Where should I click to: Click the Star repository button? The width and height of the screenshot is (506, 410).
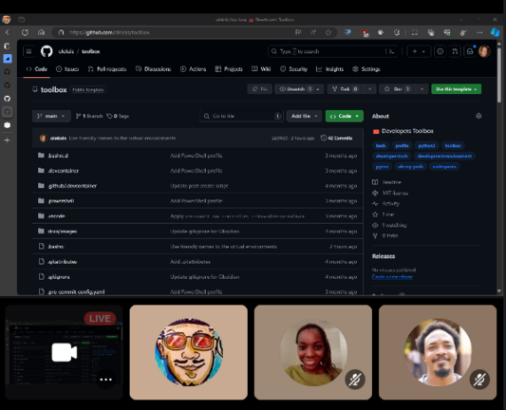397,89
